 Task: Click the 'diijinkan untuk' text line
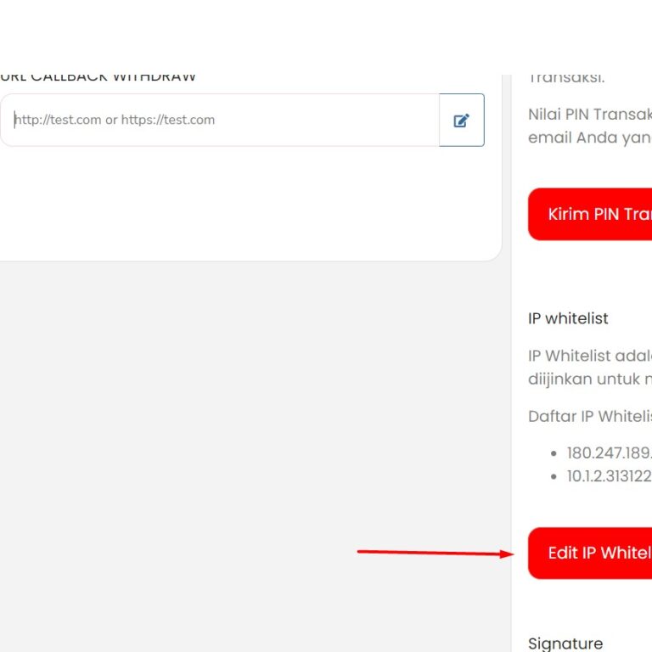click(x=589, y=379)
